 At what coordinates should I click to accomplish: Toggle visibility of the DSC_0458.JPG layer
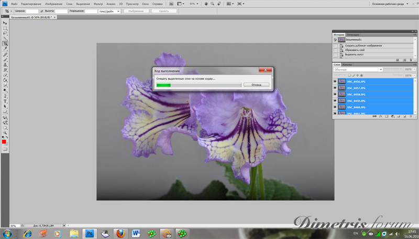335,94
